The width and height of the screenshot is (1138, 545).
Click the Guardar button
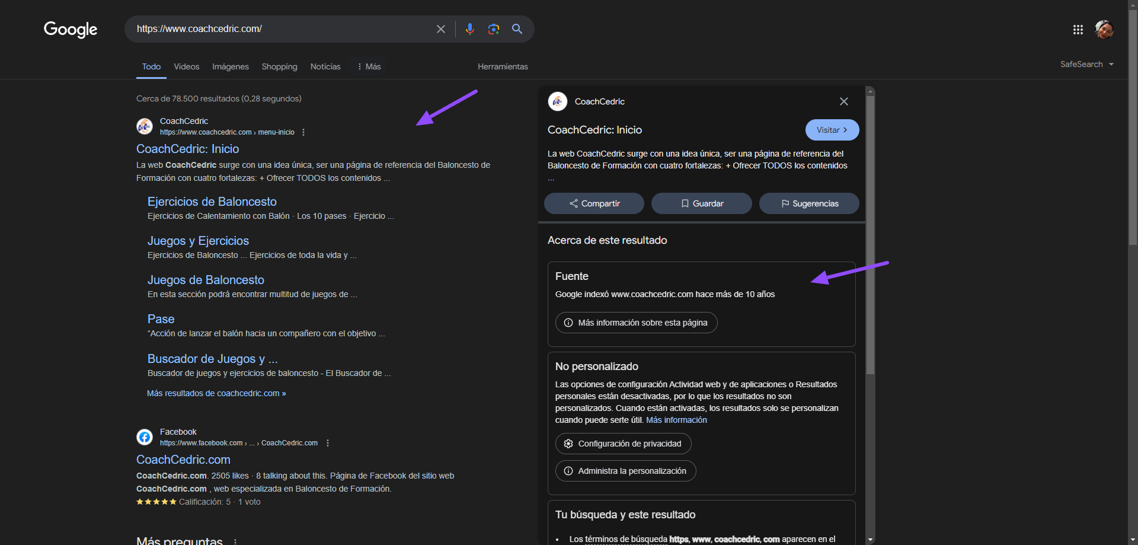(x=702, y=203)
